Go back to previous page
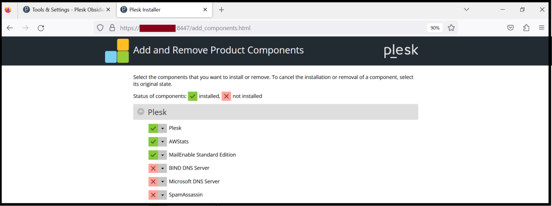The image size is (552, 206). click(x=10, y=28)
